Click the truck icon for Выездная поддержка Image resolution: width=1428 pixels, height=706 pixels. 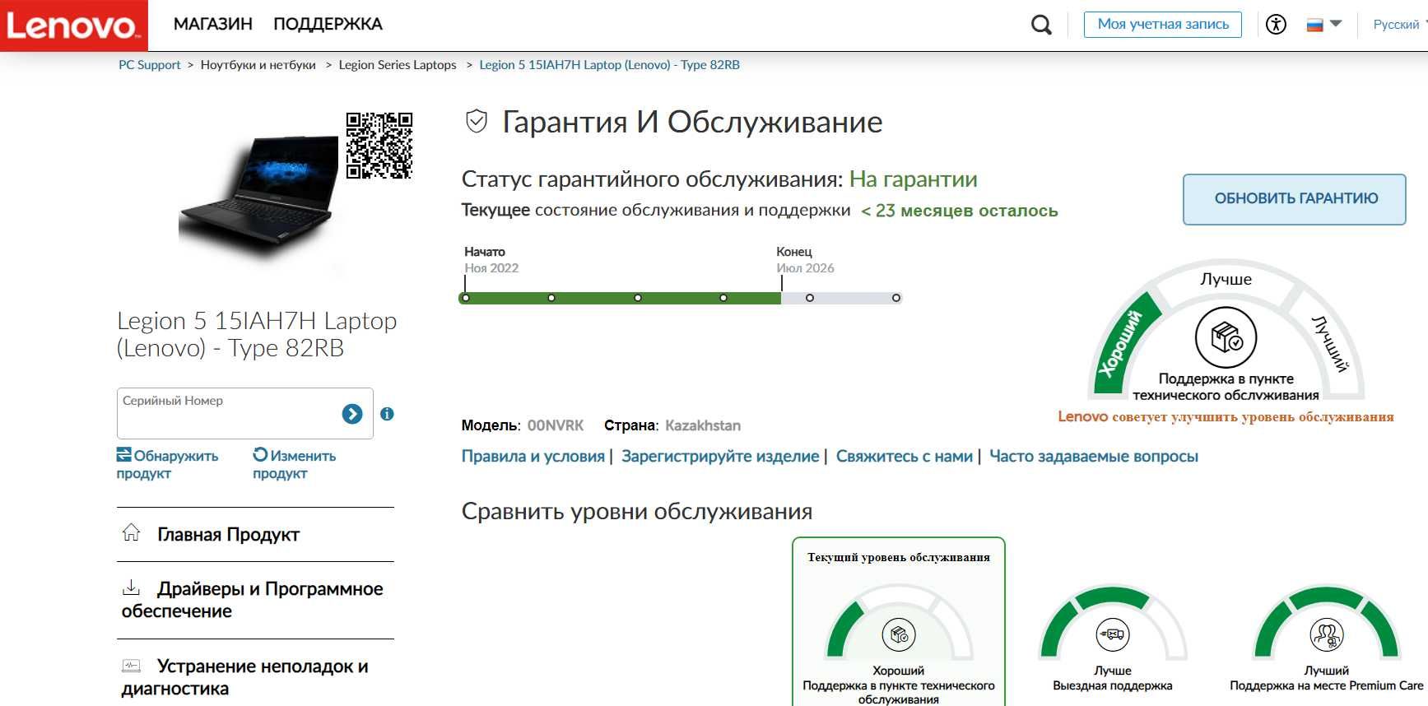tap(1113, 634)
